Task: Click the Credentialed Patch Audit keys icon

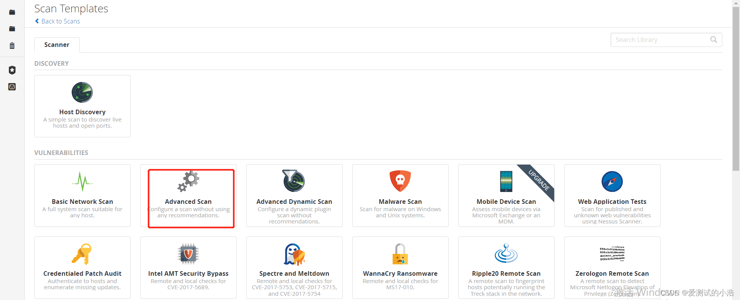Action: tap(82, 254)
